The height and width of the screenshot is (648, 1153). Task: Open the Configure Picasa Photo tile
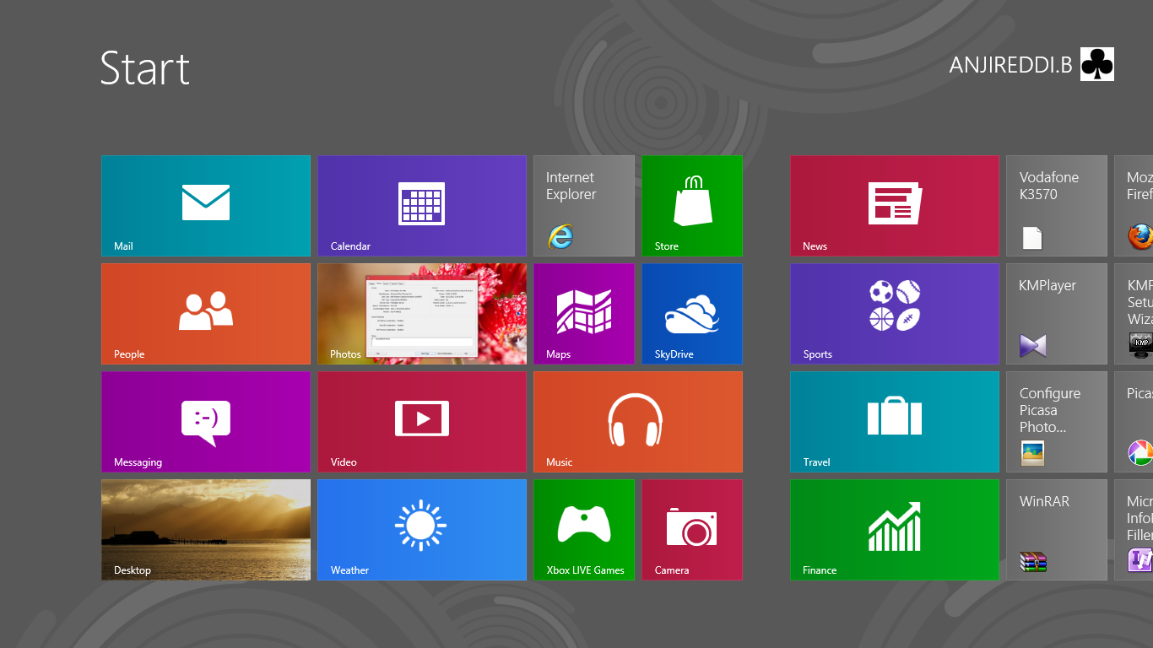[1057, 422]
